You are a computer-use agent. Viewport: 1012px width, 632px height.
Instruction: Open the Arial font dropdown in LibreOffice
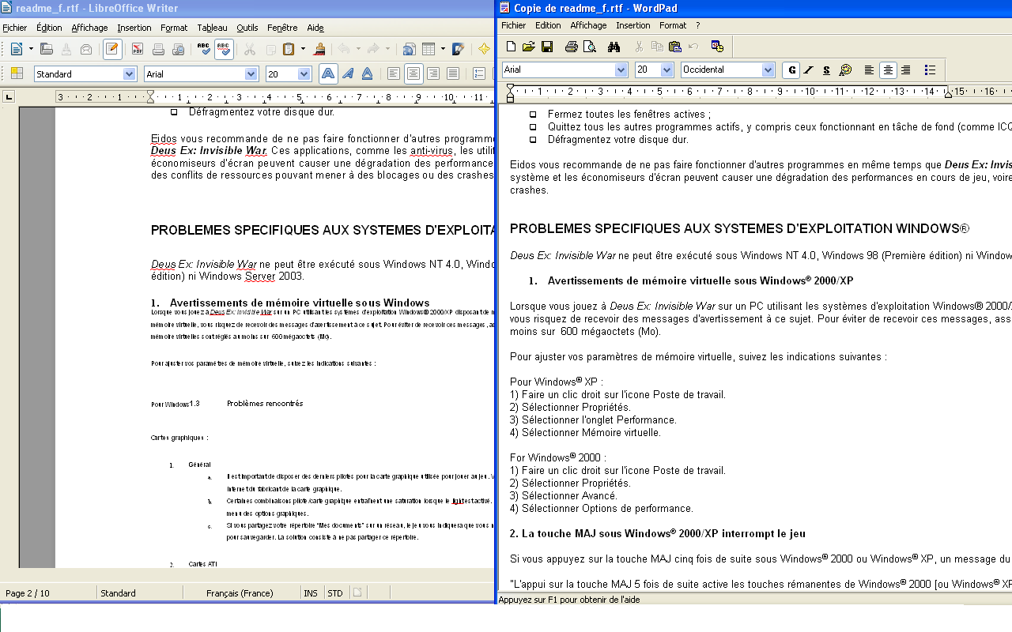point(251,73)
